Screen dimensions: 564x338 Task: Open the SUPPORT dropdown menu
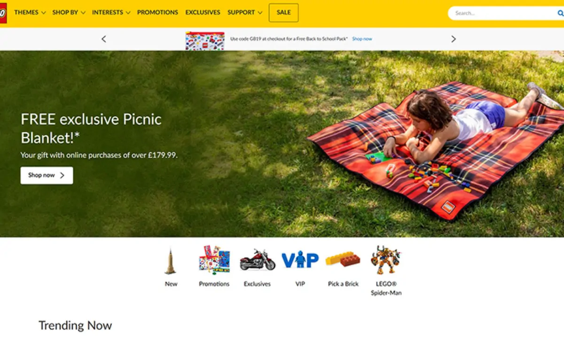click(x=245, y=13)
